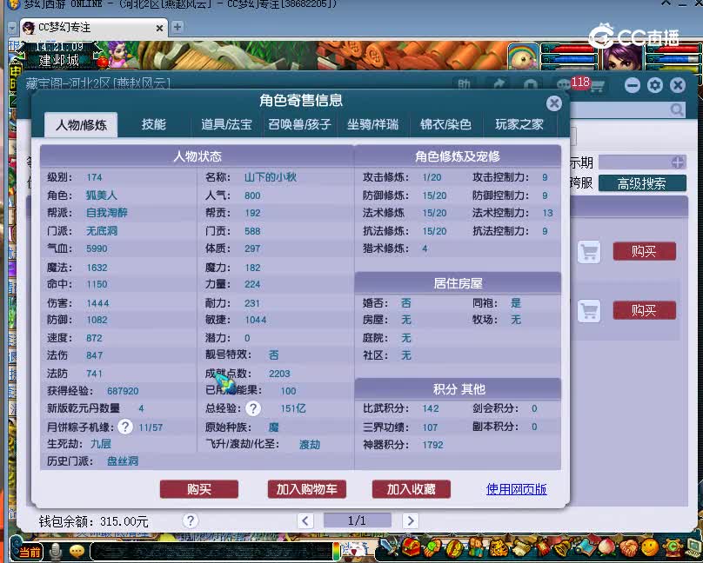Click the green refresh icon in game toolbar
The image size is (703, 563).
[x=672, y=546]
